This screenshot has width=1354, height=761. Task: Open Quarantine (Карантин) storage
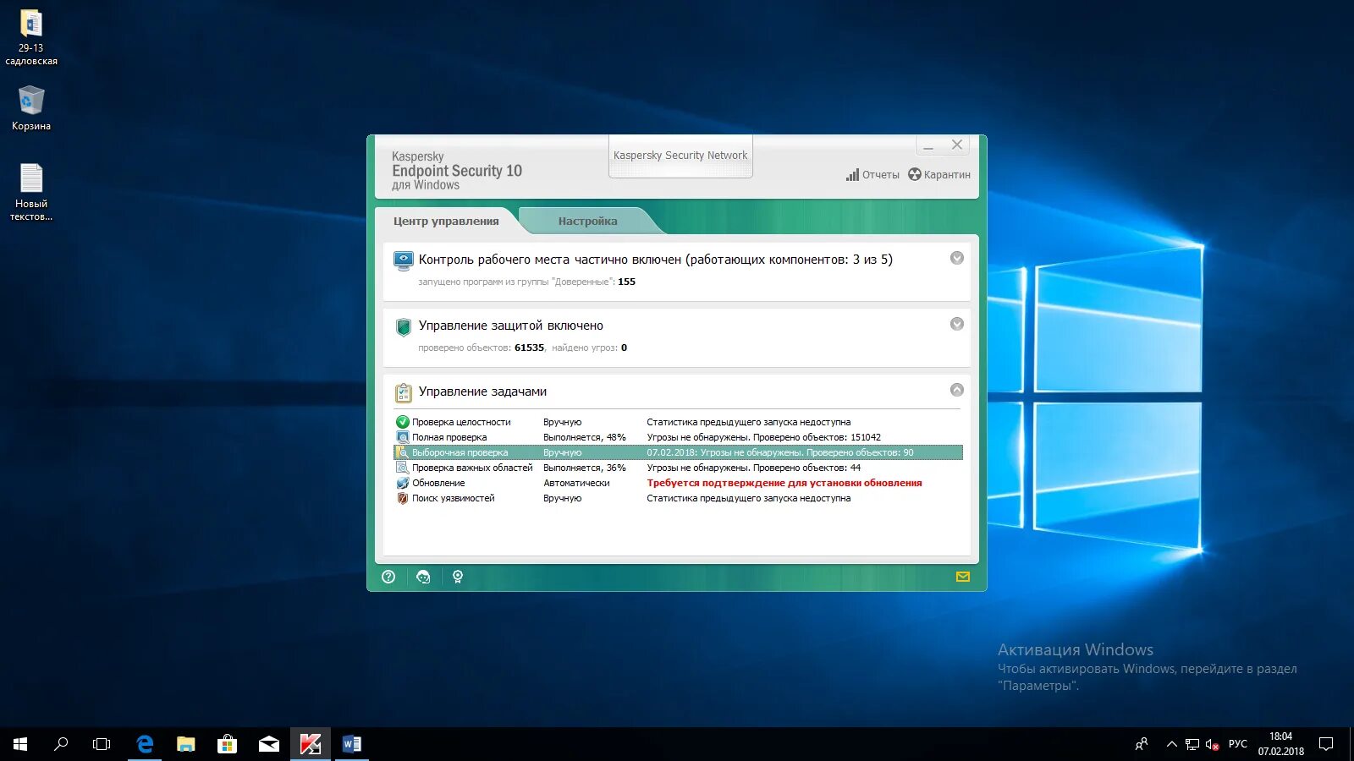[939, 175]
